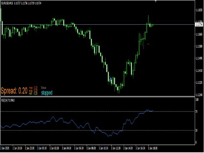Image resolution: width=204 pixels, height=153 pixels.
Task: Click time axis label '3 Jan 16:30'
Action: click(140, 148)
